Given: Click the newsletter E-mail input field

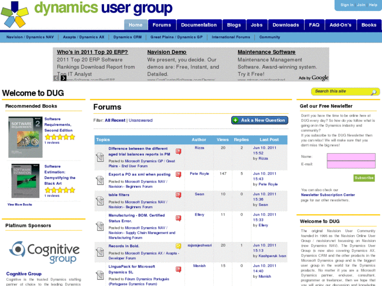Looking at the screenshot, I should click(351, 165).
